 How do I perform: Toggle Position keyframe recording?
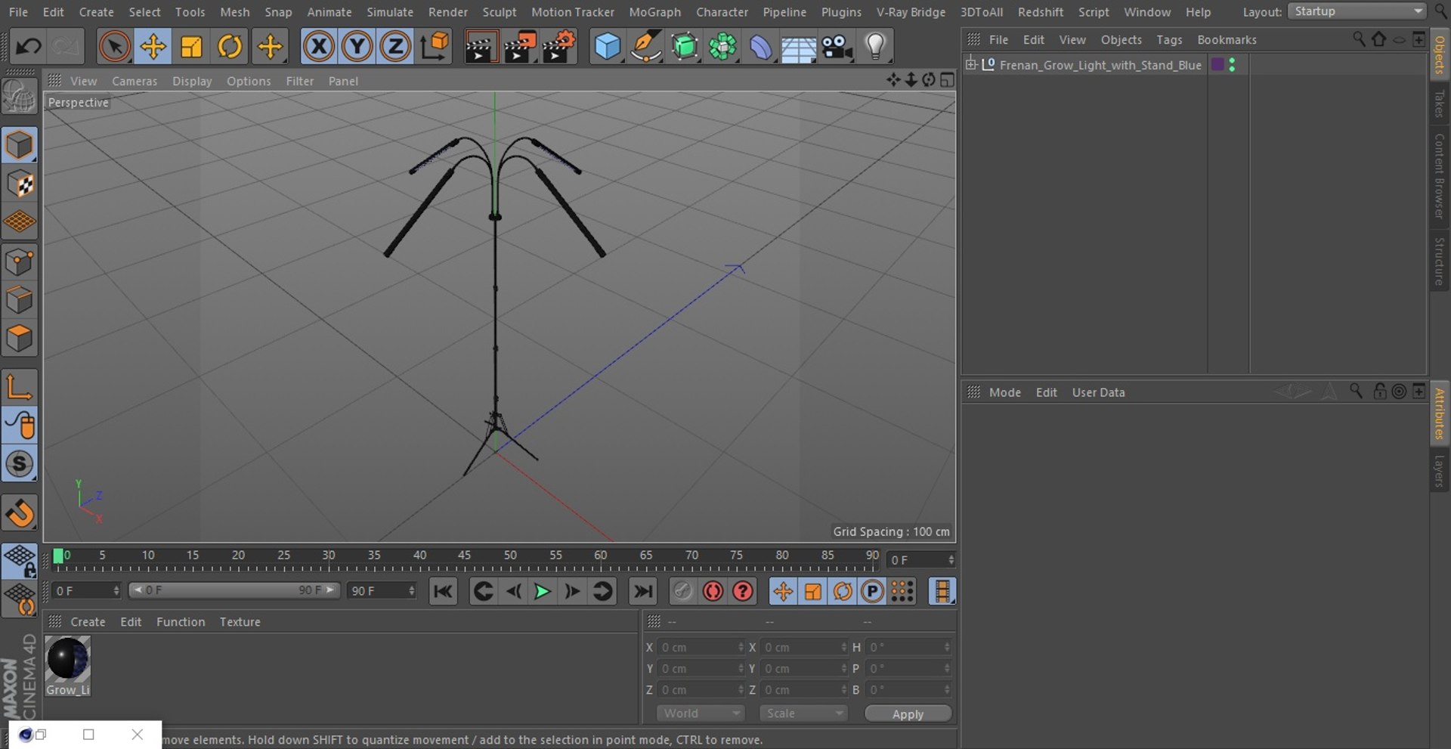point(783,591)
